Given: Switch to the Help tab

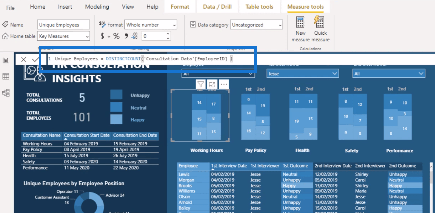Looking at the screenshot, I should [152, 7].
